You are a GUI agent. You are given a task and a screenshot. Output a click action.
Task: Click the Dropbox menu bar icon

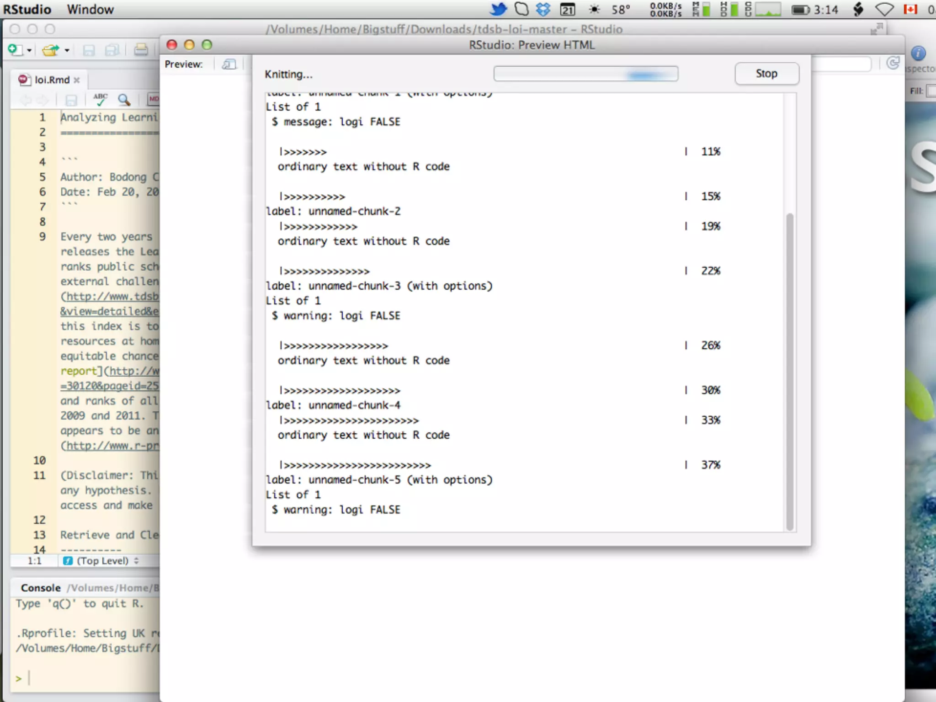tap(542, 9)
